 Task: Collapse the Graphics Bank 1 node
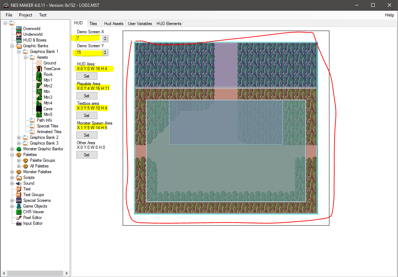[19, 52]
